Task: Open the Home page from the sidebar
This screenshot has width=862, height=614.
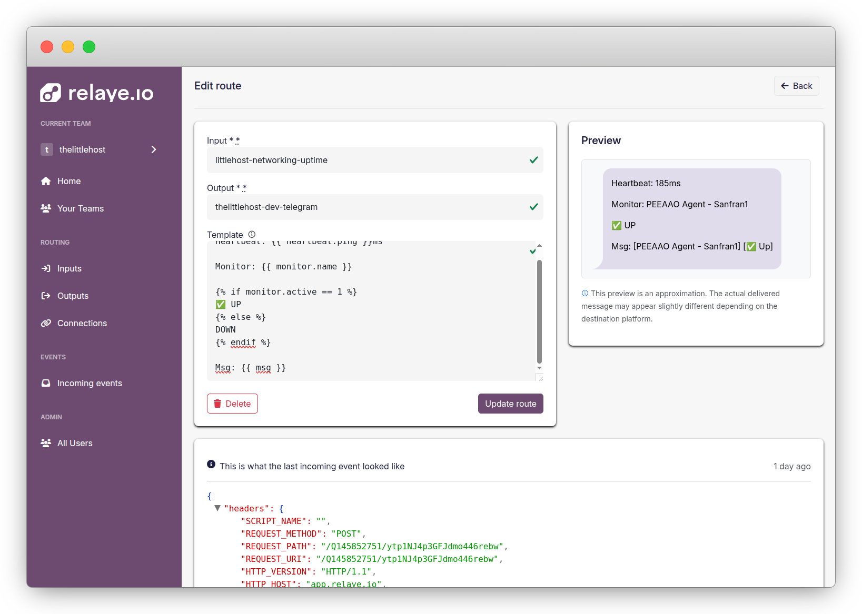Action: click(x=69, y=181)
